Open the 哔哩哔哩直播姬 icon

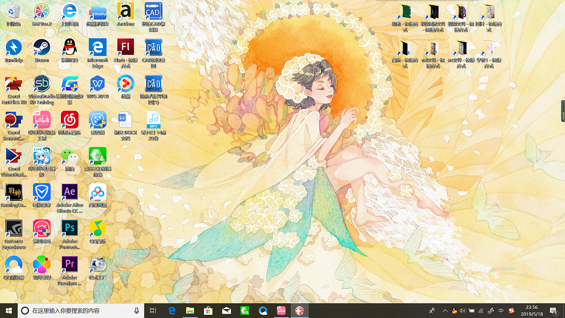[42, 163]
